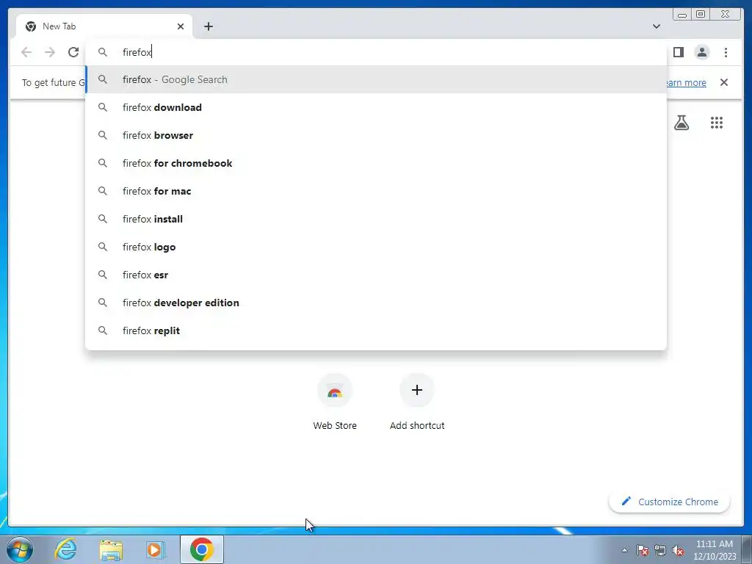Pick the firefox browser suggestion
This screenshot has height=564, width=752.
click(376, 135)
